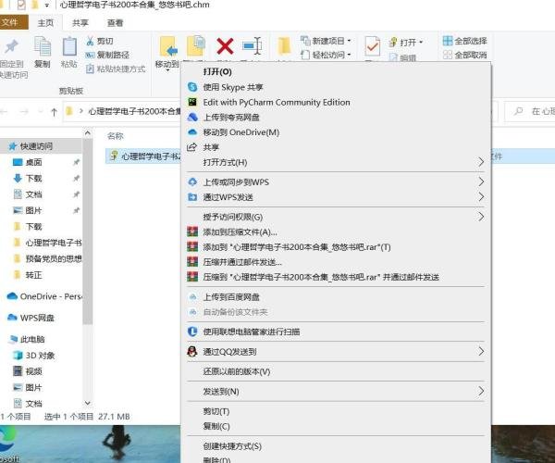Screen dimensions: 555x463
Task: Click 全部取消 button in ribbon
Action: [x=464, y=55]
